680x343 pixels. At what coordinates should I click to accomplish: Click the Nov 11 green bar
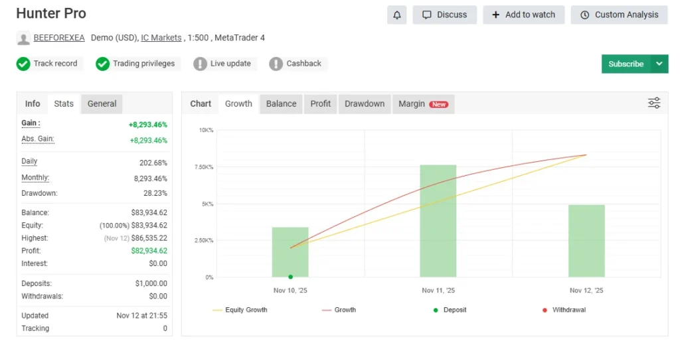pyautogui.click(x=438, y=221)
